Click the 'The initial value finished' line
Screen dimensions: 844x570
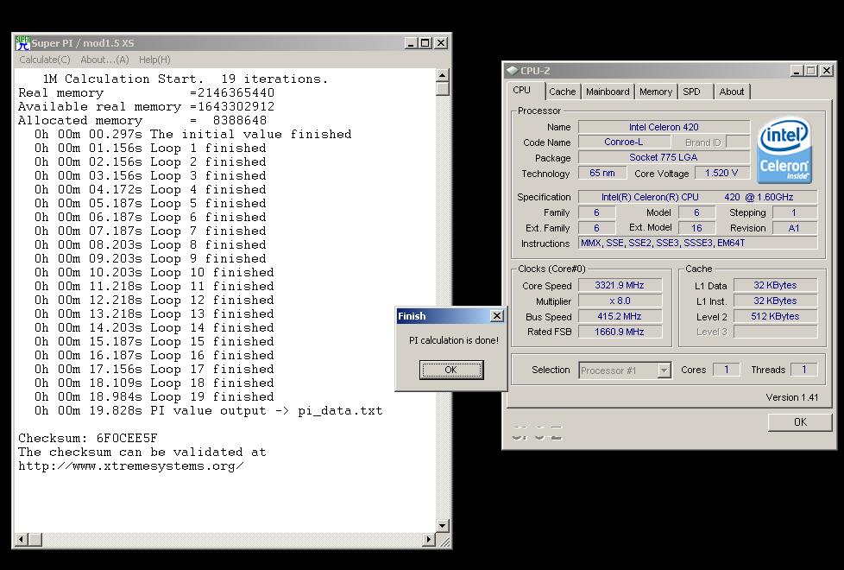192,134
